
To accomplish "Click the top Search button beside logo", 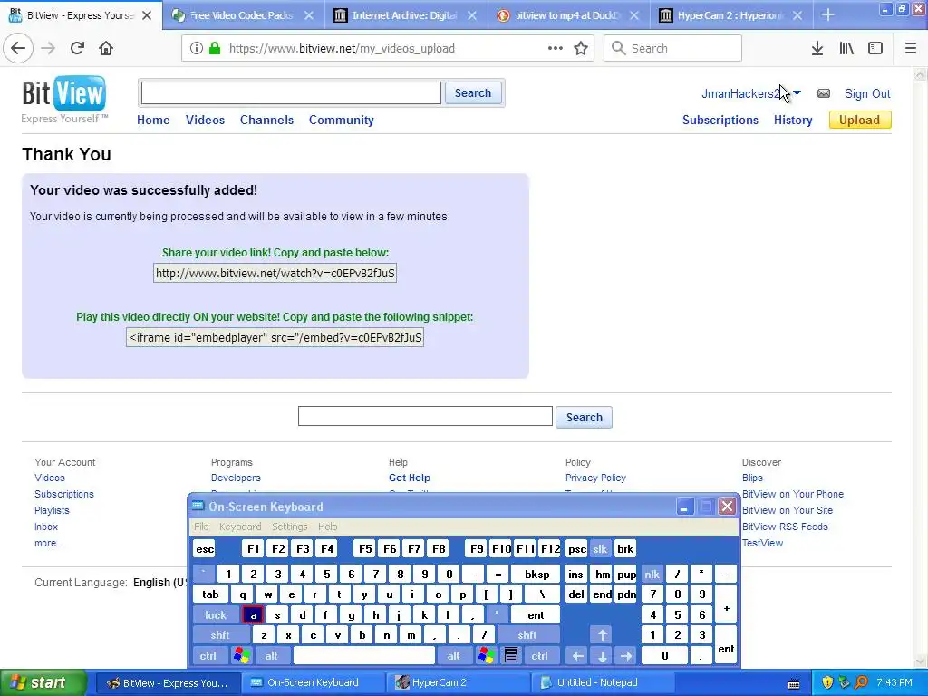I will (473, 93).
